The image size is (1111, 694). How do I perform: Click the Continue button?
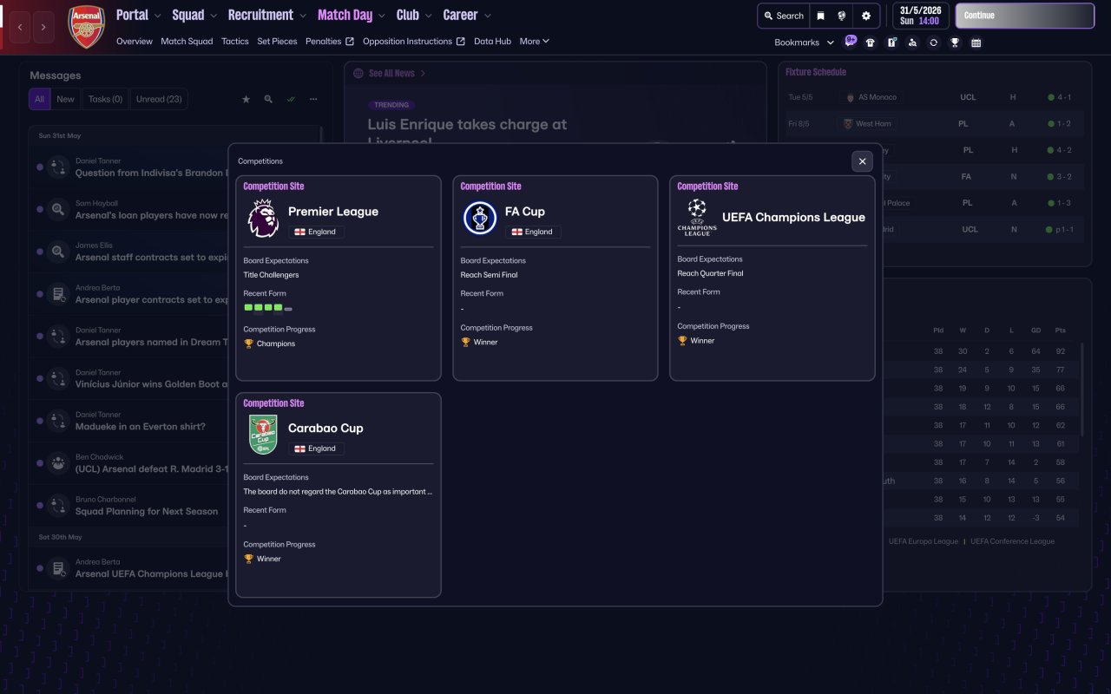(x=1025, y=16)
